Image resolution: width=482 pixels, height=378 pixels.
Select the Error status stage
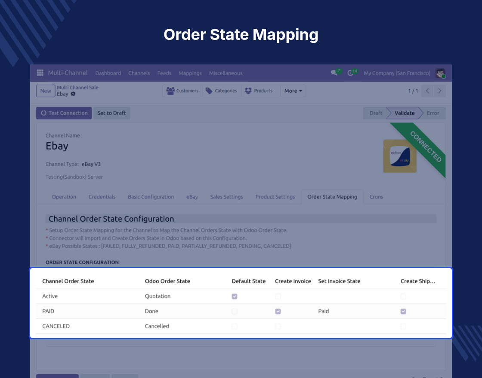tap(433, 113)
